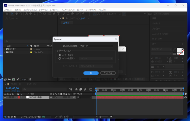Viewport: 190px width, 121px height.
Task: Open the エフェクト＆プリセット panel
Action: [x=160, y=34]
